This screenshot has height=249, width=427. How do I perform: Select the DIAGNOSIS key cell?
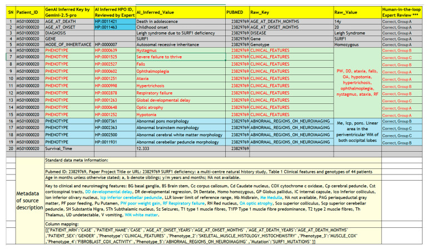(69, 33)
